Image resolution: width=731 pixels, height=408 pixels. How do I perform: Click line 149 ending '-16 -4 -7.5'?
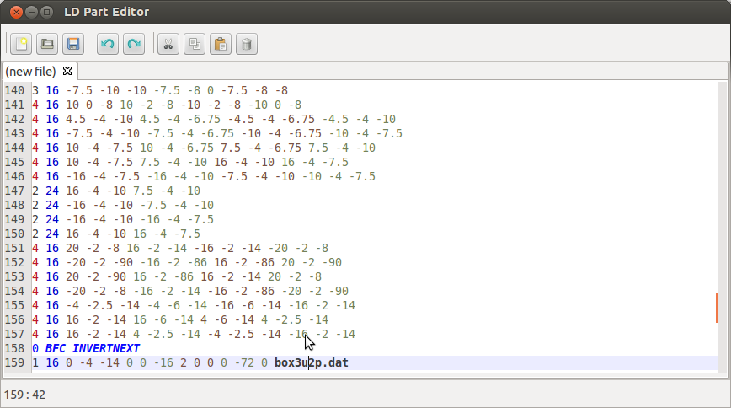click(x=123, y=219)
